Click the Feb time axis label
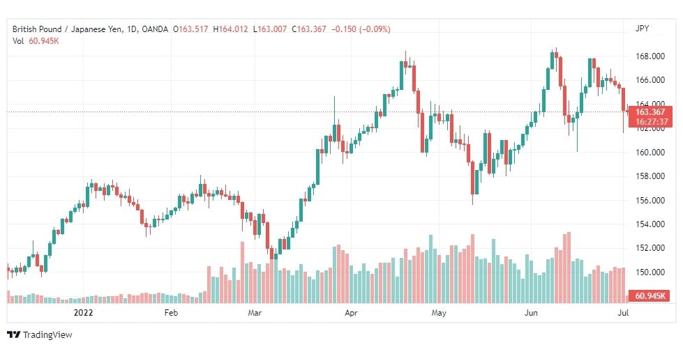 coord(172,313)
